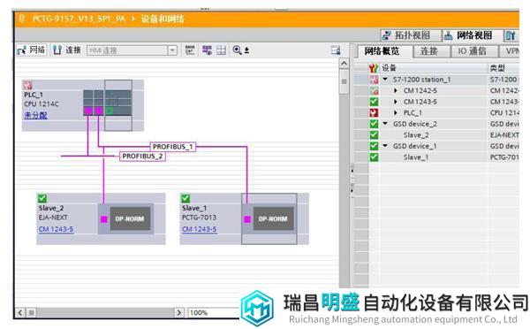Screen dimensions: 530x329
Task: Click the grid layout icon in toolbar
Action: point(222,50)
